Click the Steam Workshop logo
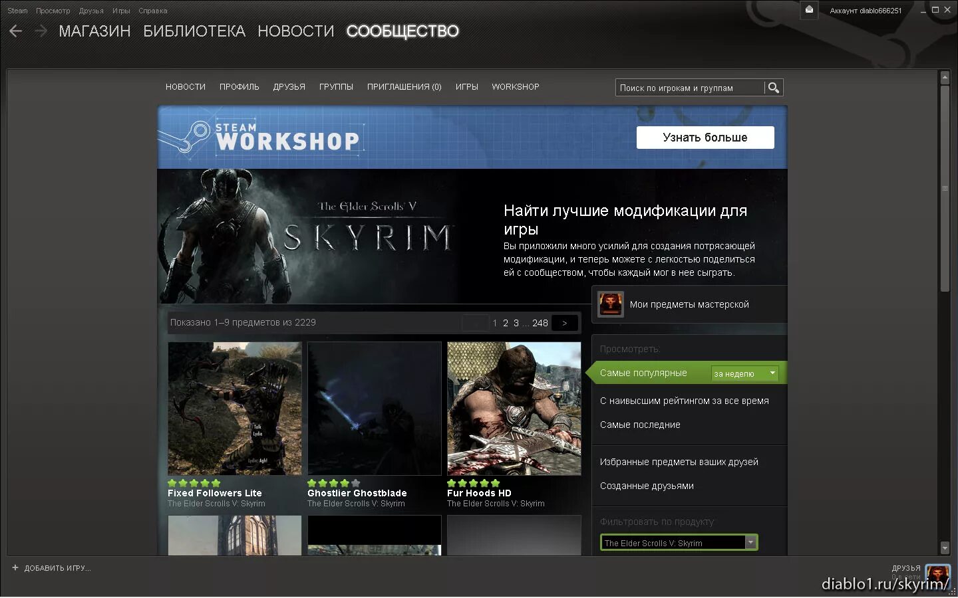Viewport: 958px width, 598px height. (x=261, y=137)
